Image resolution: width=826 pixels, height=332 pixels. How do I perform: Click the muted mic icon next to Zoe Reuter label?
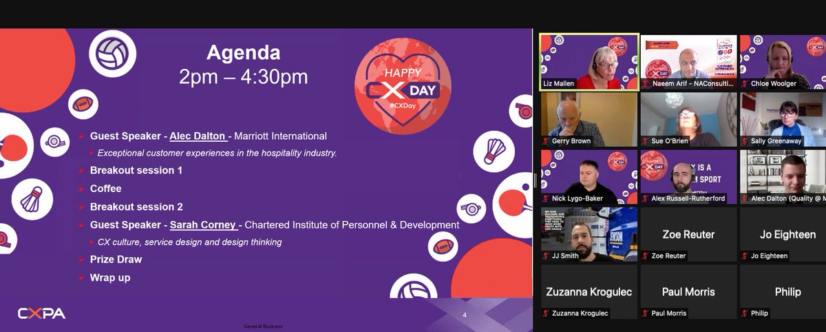click(x=645, y=256)
